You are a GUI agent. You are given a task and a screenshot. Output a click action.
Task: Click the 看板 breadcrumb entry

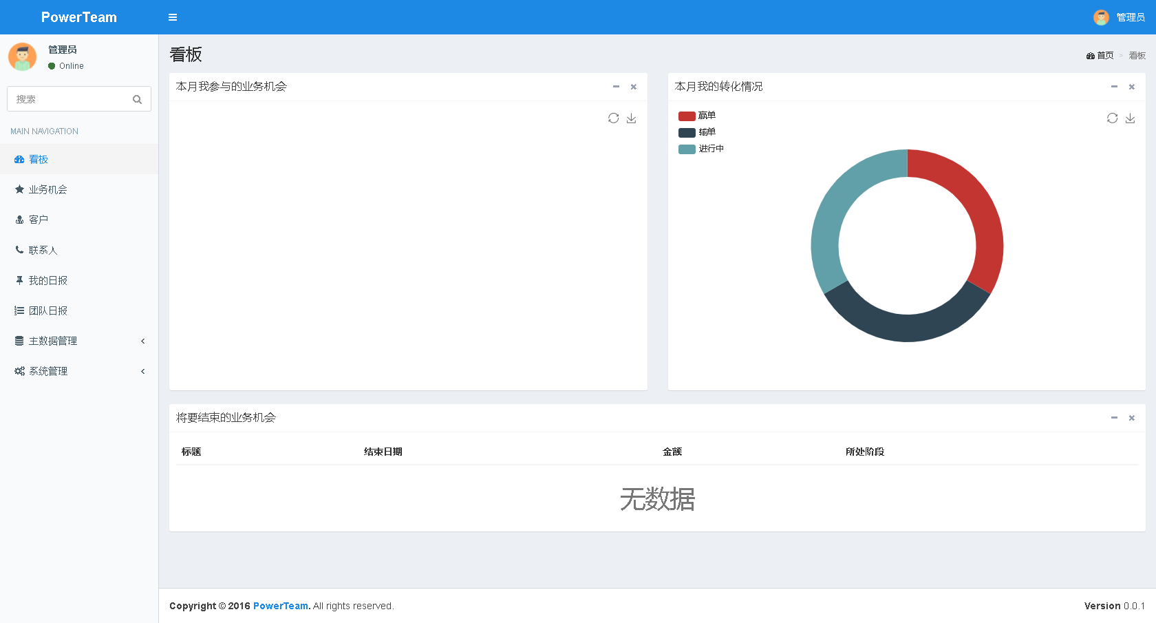[1137, 56]
